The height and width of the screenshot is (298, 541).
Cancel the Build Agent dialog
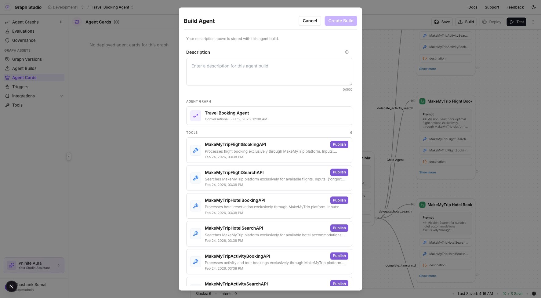(x=310, y=21)
